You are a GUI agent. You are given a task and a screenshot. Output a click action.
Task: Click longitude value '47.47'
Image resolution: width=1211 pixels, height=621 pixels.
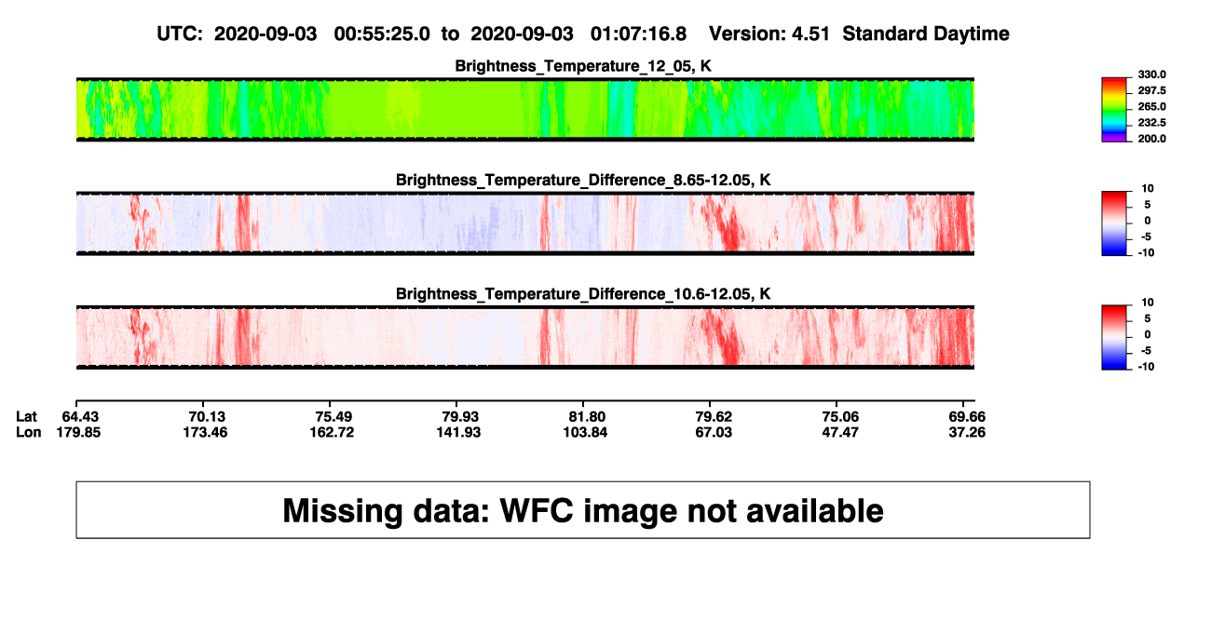coord(840,433)
